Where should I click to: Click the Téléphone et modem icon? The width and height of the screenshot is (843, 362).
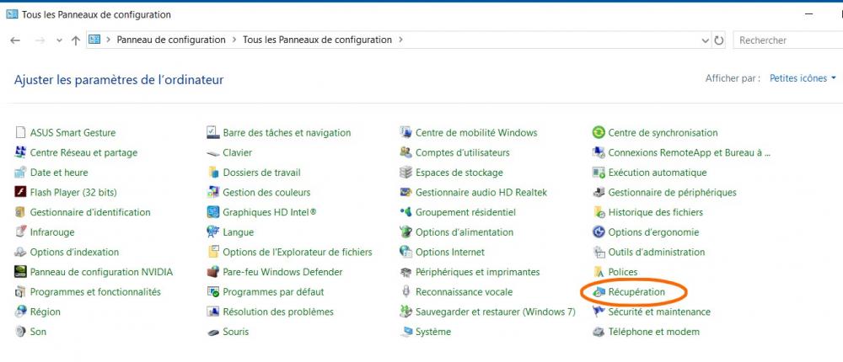pyautogui.click(x=599, y=332)
